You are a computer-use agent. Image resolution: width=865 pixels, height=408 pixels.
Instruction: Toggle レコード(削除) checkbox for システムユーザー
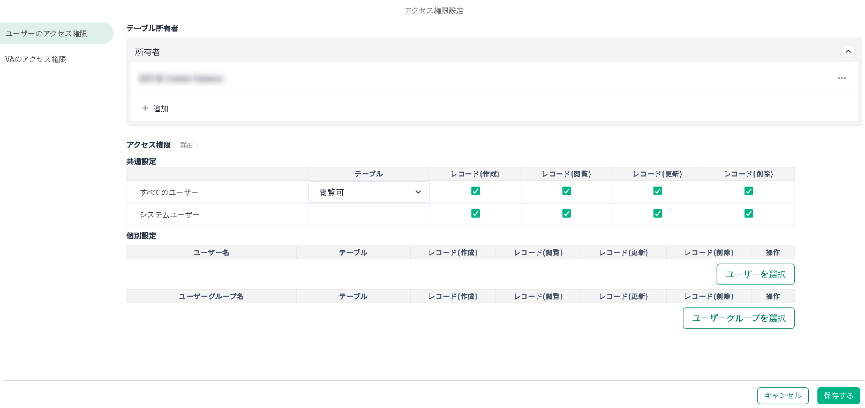[x=748, y=213]
